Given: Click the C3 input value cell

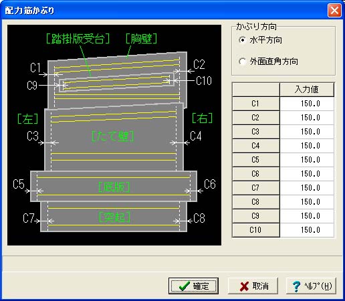Looking at the screenshot, I should tap(307, 132).
